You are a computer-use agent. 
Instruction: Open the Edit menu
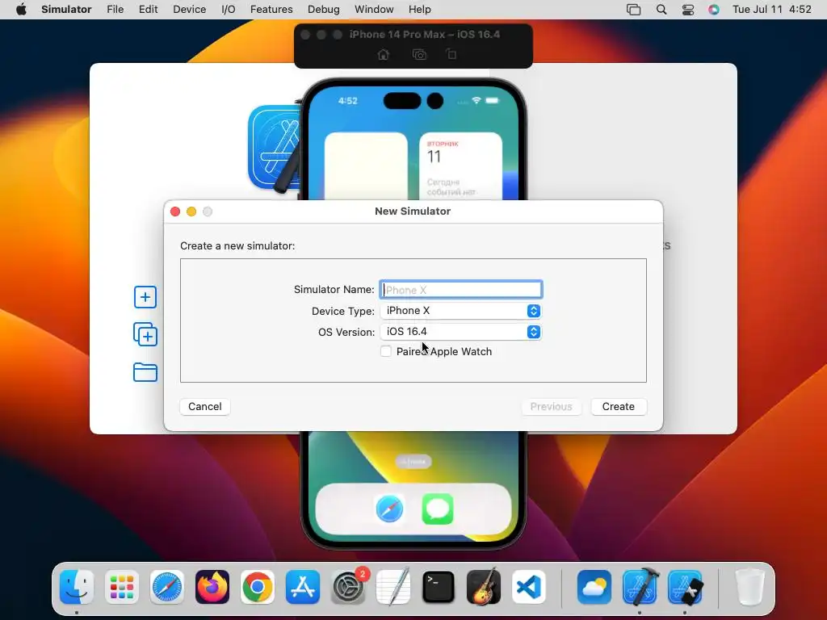click(x=149, y=10)
